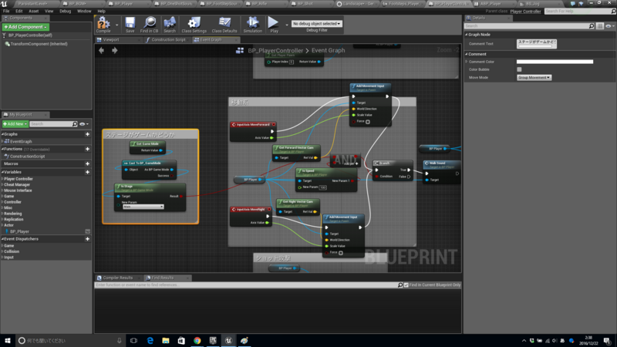Toggle Find in Current Blueprint Only
Image resolution: width=617 pixels, height=347 pixels.
[x=406, y=285]
